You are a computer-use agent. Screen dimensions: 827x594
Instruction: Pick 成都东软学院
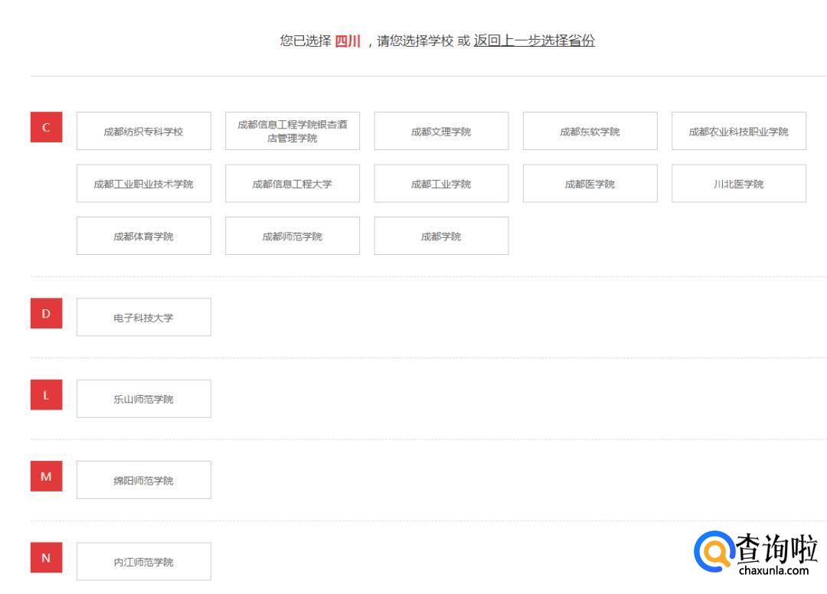[590, 131]
